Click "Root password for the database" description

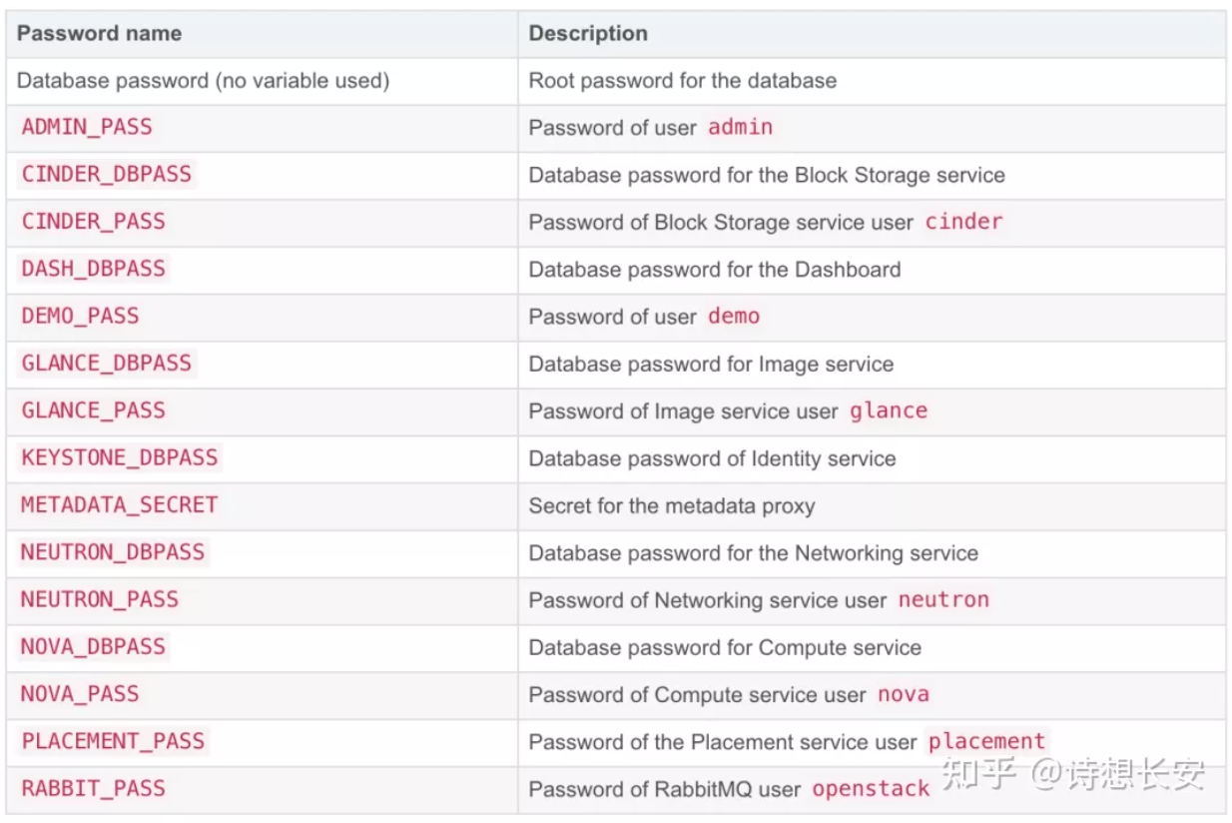coord(682,80)
